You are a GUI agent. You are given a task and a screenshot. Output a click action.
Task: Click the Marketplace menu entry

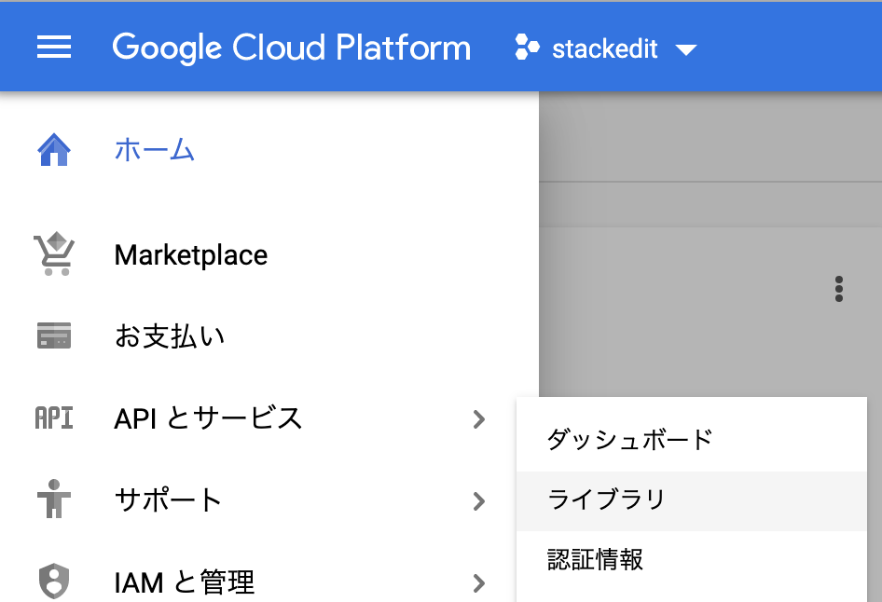click(x=190, y=253)
